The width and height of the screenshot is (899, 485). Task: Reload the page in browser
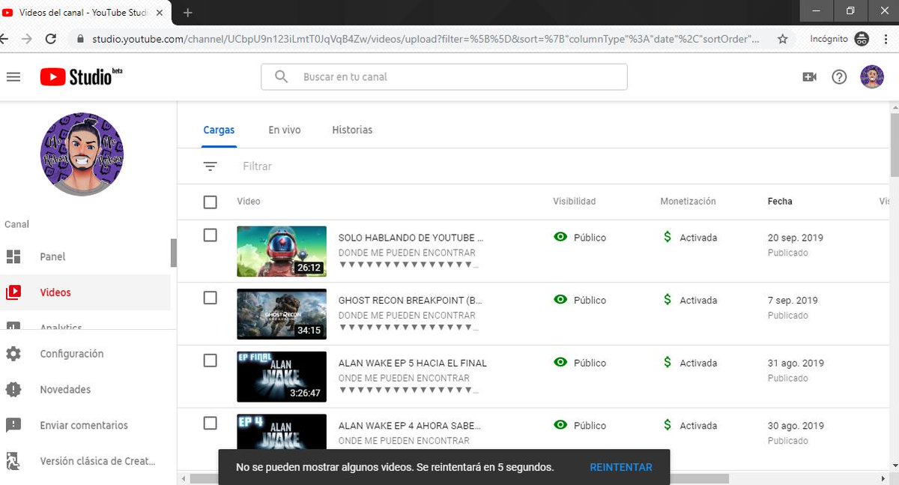pyautogui.click(x=51, y=39)
